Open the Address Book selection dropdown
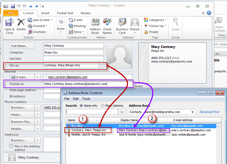Viewport: 227px width, 164px height. coord(192,112)
